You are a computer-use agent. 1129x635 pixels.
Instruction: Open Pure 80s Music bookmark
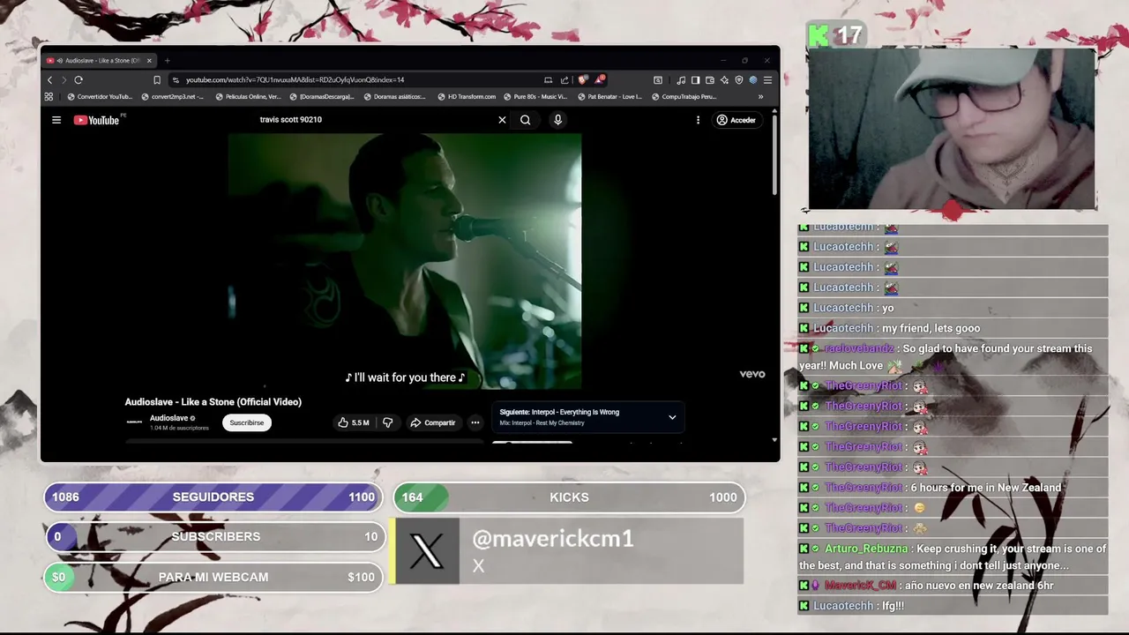pyautogui.click(x=535, y=97)
